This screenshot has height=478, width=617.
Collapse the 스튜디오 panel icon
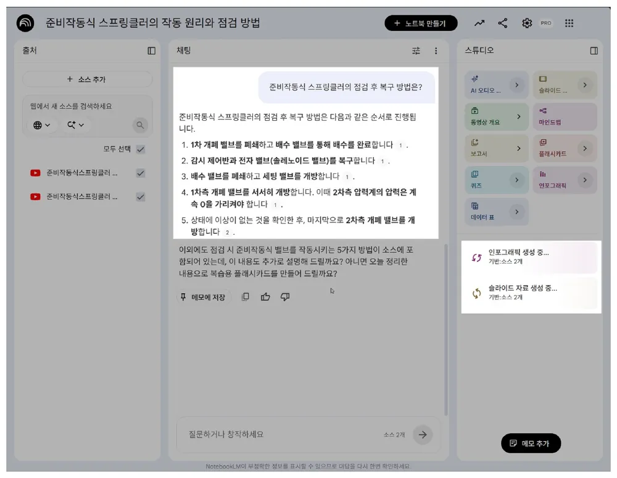click(594, 51)
